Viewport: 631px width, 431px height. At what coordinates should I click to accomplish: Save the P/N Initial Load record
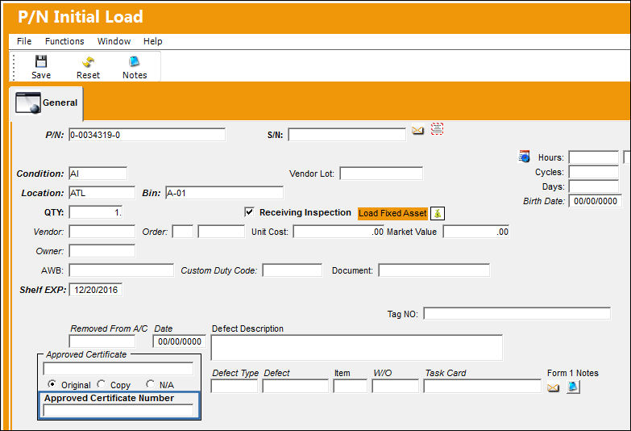click(x=41, y=67)
